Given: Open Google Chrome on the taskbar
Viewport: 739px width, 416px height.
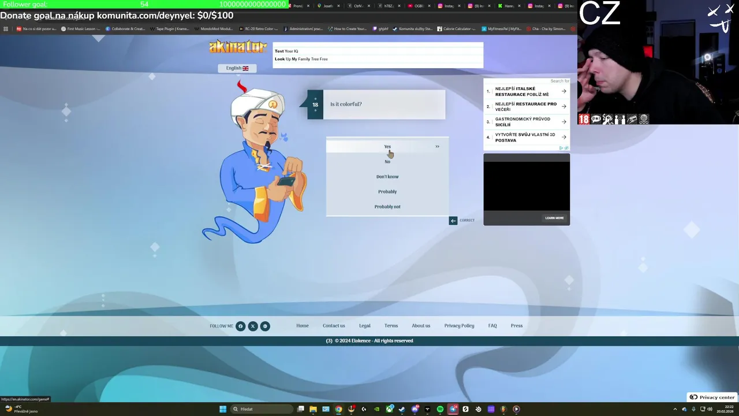Looking at the screenshot, I should (338, 409).
